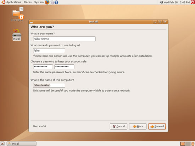Open the Places menu
The height and width of the screenshot is (146, 195).
coord(28,2)
